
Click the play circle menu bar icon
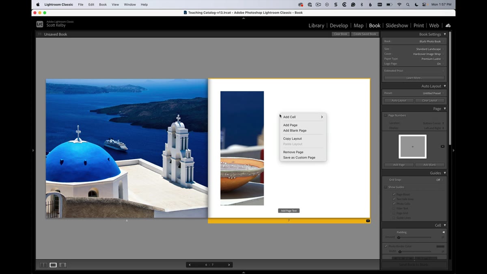pos(327,4)
